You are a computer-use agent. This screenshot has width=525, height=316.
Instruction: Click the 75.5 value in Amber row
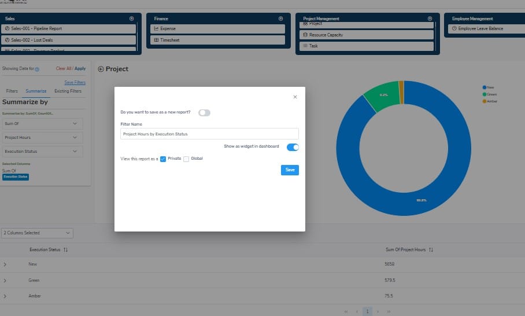coord(389,296)
